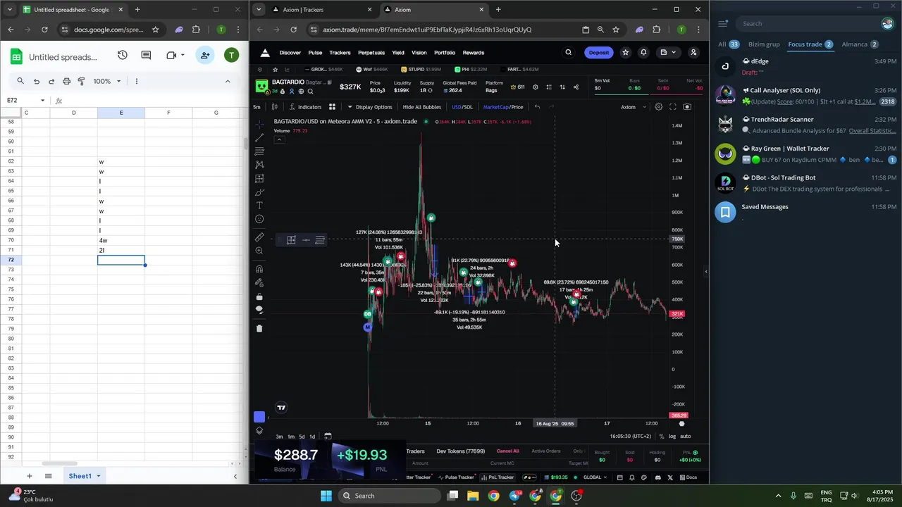Image resolution: width=902 pixels, height=507 pixels.
Task: Toggle Magnet mode on chart
Action: [x=259, y=269]
